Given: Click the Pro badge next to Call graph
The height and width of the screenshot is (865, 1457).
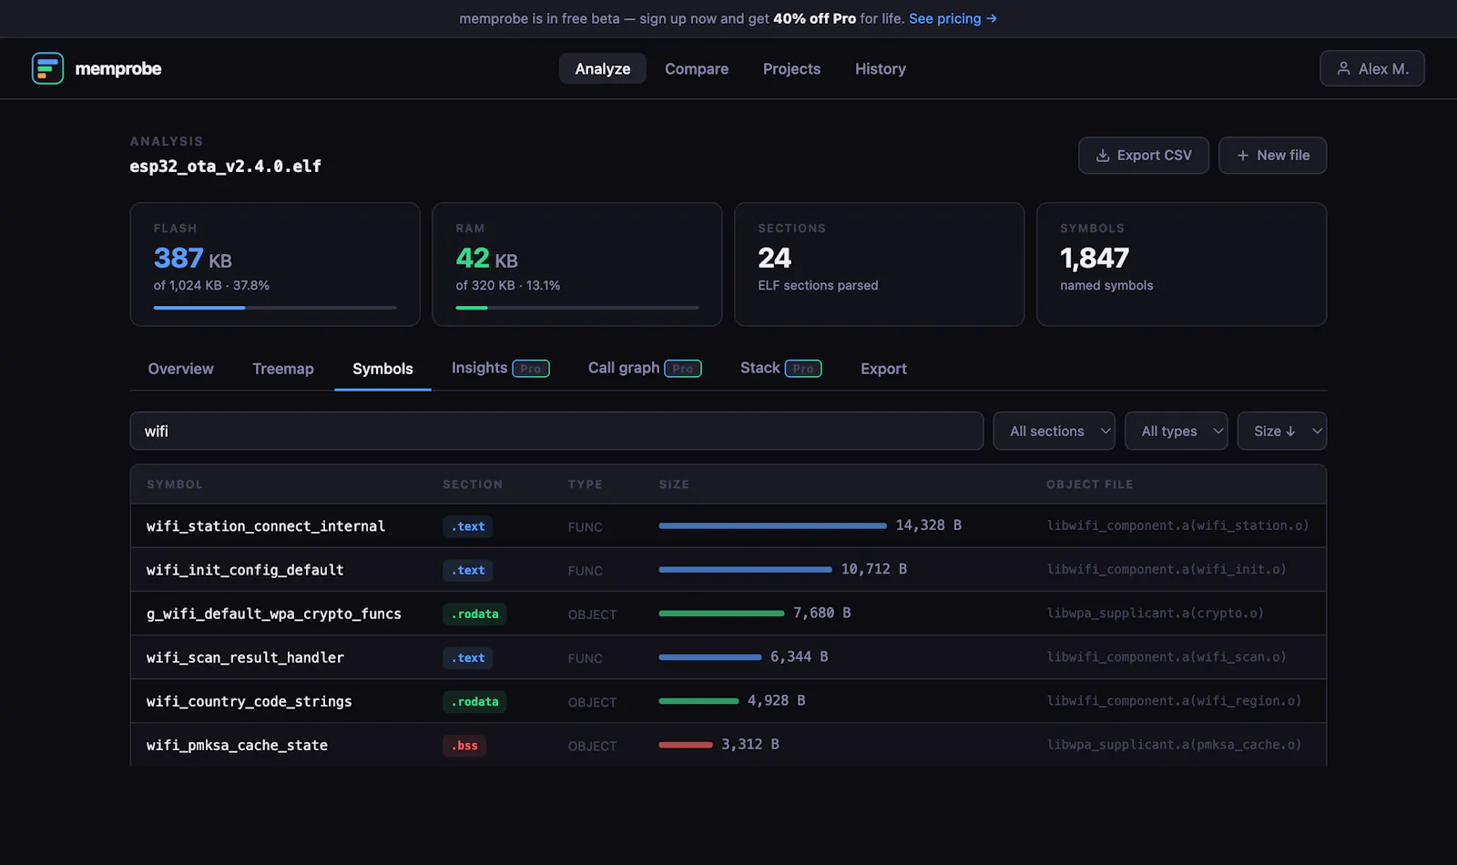Looking at the screenshot, I should point(683,369).
